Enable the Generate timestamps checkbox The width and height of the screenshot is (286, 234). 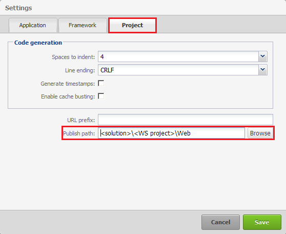tap(101, 83)
